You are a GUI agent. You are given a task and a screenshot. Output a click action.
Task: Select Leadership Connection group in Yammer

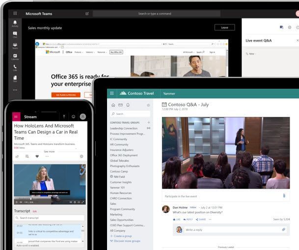click(124, 128)
